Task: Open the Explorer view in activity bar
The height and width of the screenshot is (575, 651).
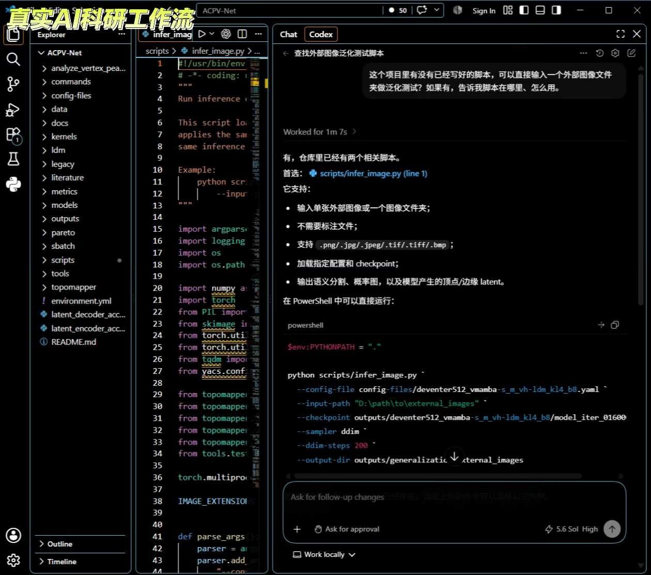Action: click(13, 35)
